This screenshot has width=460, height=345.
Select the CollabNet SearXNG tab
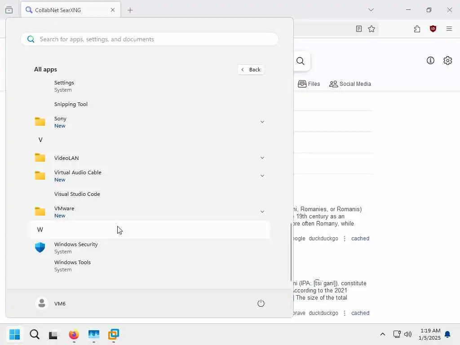pos(71,10)
